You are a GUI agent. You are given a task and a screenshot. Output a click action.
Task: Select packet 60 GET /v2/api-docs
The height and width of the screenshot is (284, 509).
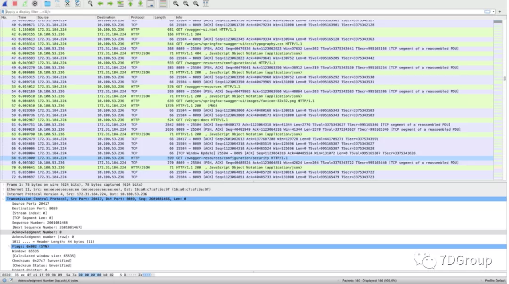pos(246,120)
